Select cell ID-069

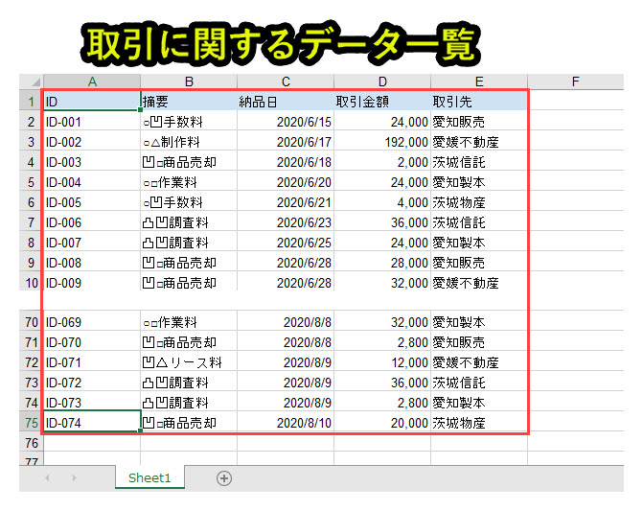[x=92, y=321]
